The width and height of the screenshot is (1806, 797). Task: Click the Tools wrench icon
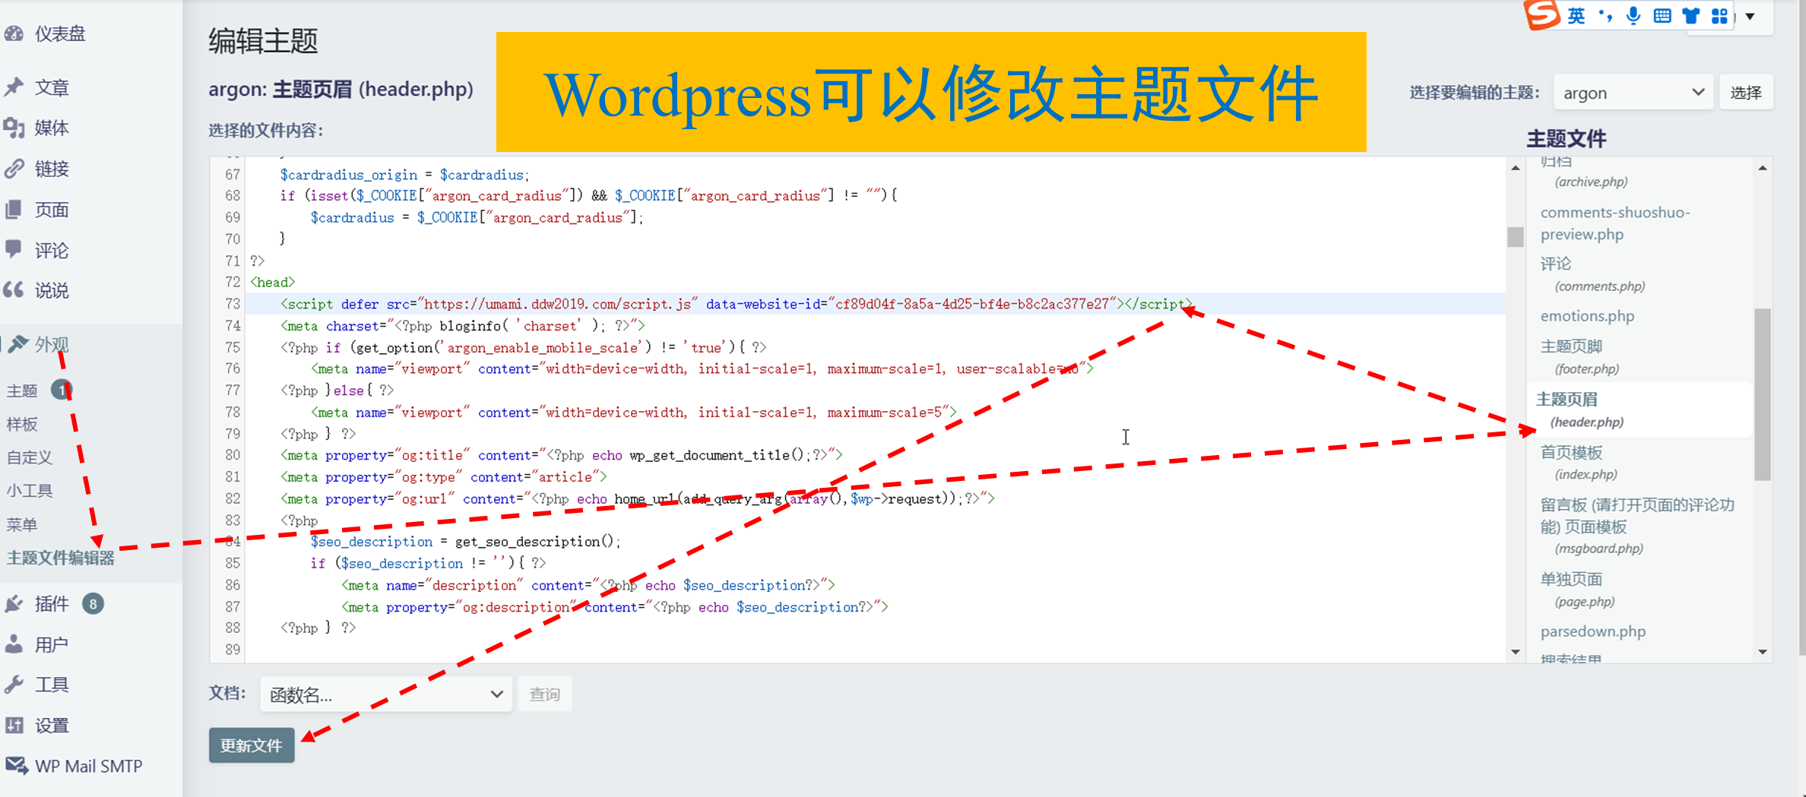[x=14, y=685]
